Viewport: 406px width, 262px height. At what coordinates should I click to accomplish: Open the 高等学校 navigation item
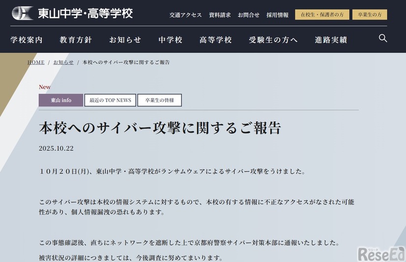(x=216, y=40)
